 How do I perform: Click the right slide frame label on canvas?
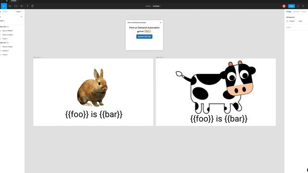[x=160, y=57]
